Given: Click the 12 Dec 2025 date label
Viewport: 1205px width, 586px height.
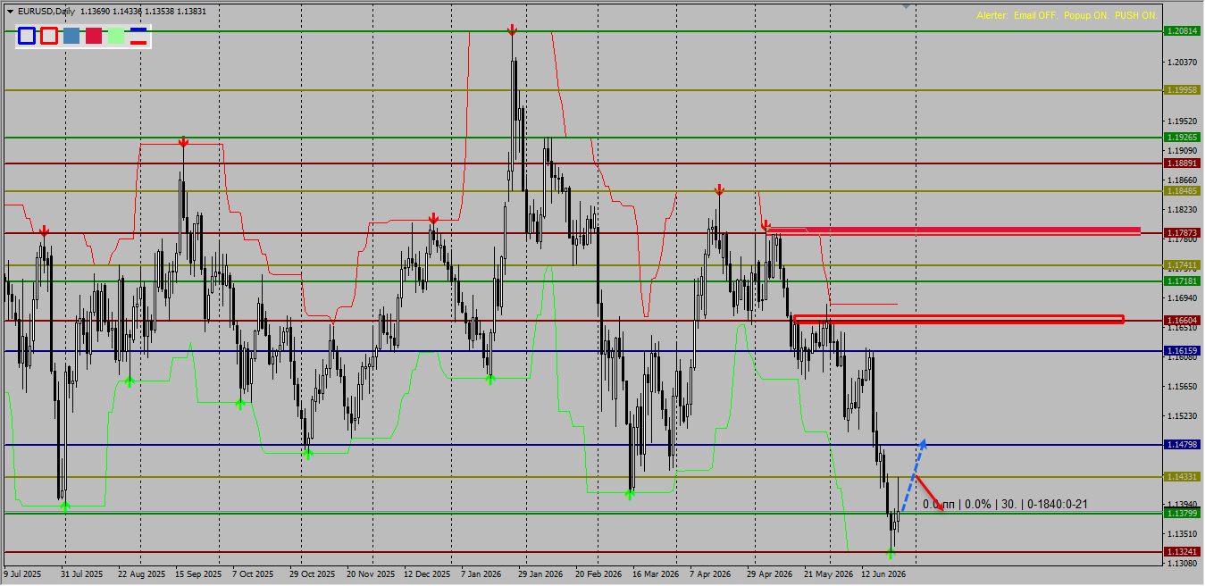Looking at the screenshot, I should click(426, 574).
